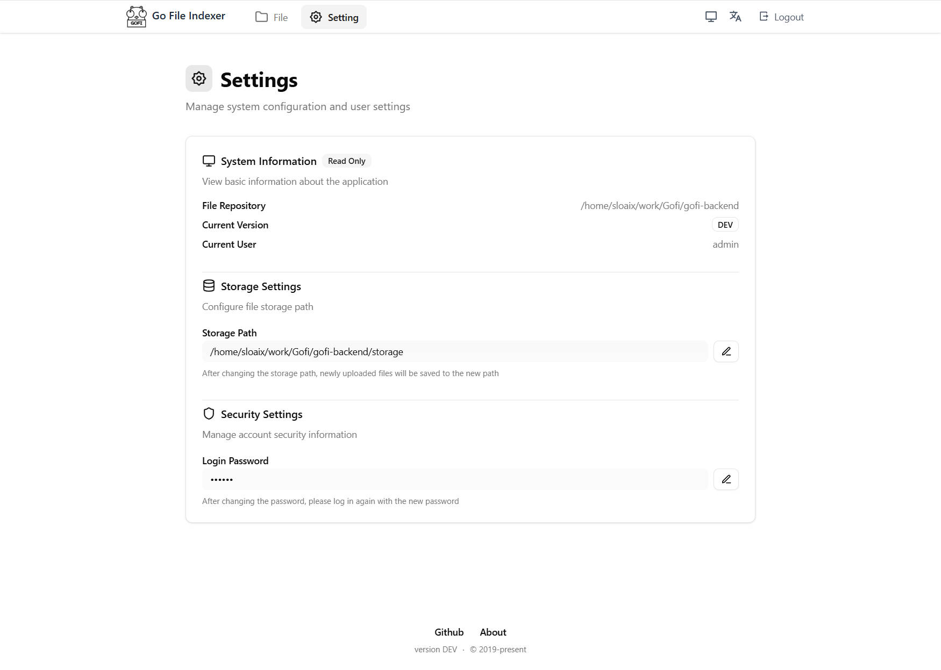Click the Login Password field
The width and height of the screenshot is (941, 670).
pos(455,479)
